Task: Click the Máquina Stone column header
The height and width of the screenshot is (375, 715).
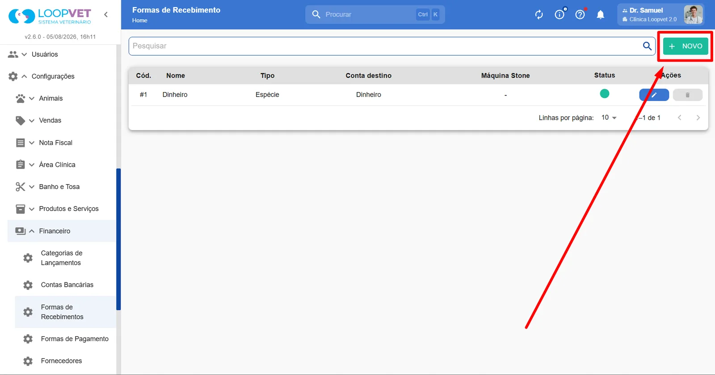Action: 505,76
